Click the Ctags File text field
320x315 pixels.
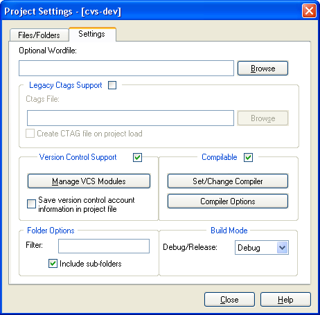pyautogui.click(x=130, y=118)
